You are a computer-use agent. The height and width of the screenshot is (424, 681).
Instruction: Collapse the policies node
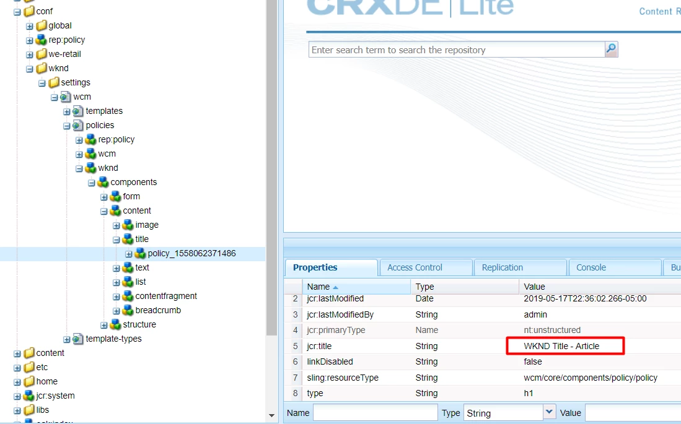coord(66,126)
